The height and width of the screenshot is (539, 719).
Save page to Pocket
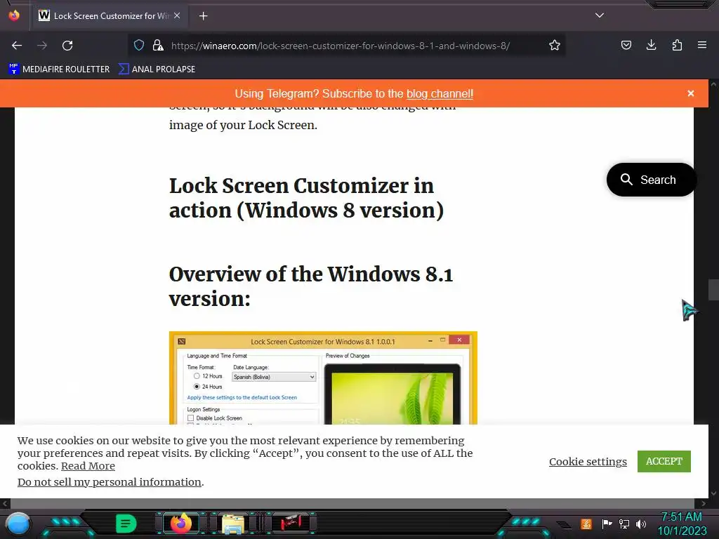point(626,45)
